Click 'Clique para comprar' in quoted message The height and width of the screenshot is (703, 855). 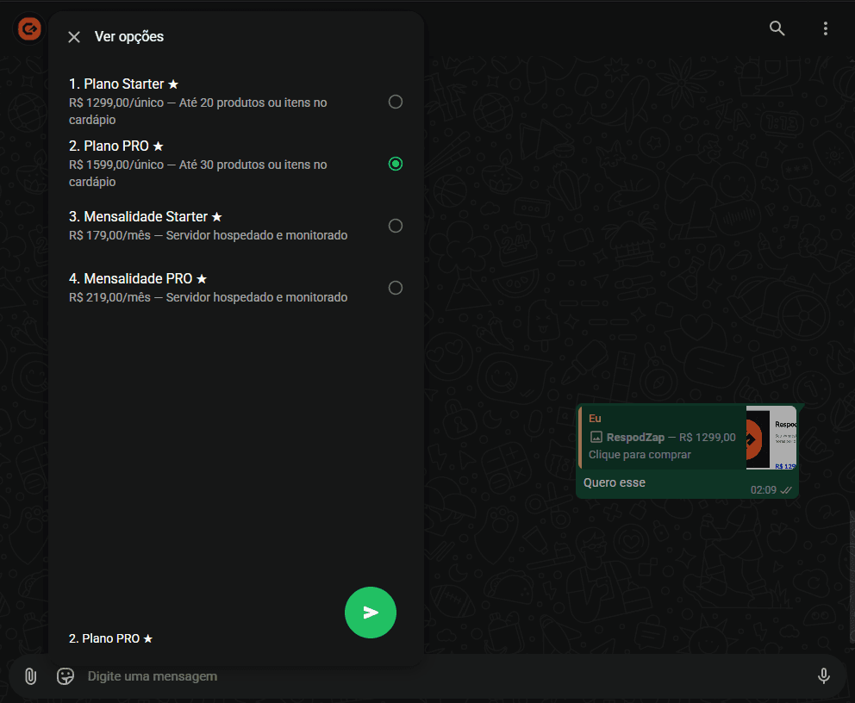click(640, 455)
